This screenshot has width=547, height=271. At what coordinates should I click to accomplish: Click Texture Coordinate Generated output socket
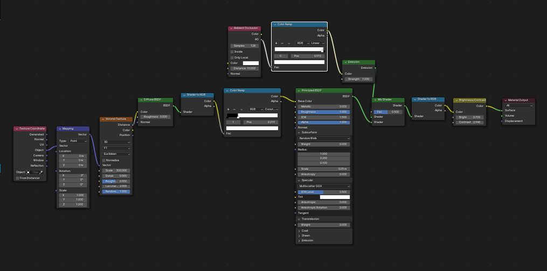(46, 134)
